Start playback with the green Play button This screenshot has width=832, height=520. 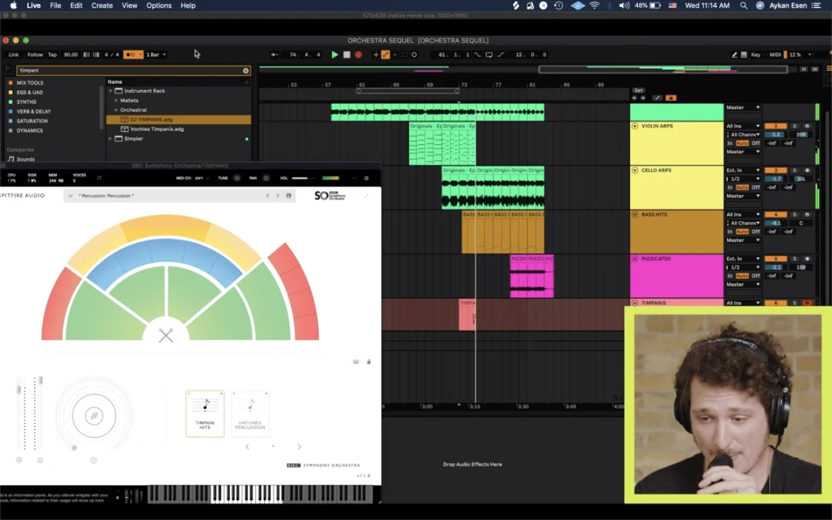[334, 55]
